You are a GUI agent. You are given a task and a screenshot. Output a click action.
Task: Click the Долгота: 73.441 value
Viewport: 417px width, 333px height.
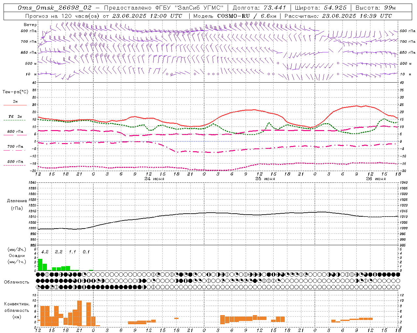click(259, 8)
